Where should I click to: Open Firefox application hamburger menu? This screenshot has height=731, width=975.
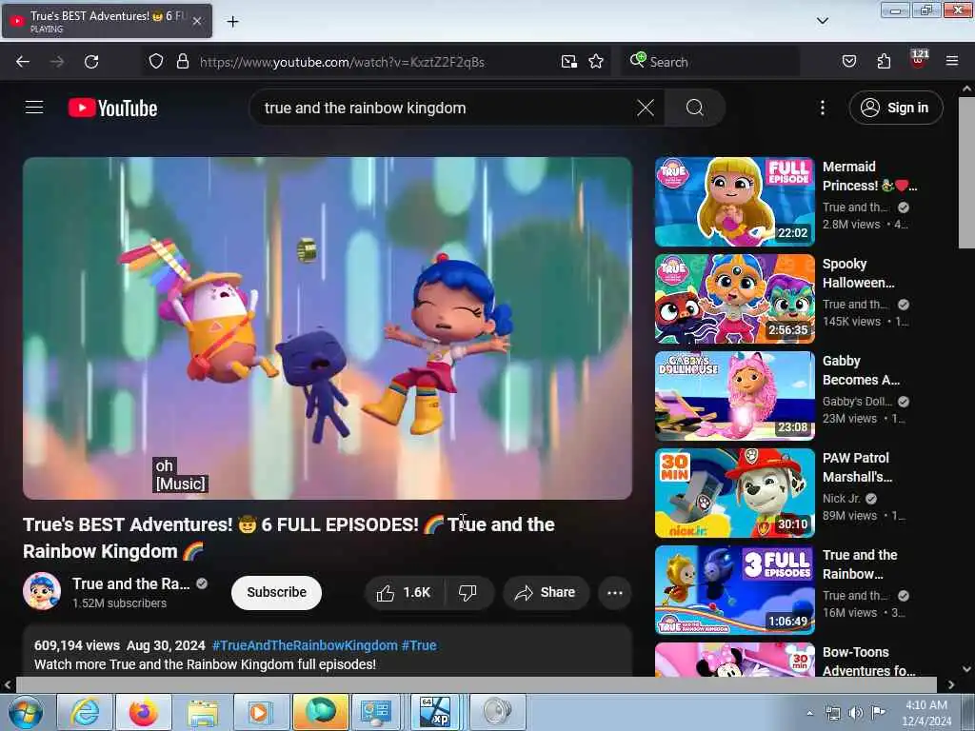click(952, 62)
